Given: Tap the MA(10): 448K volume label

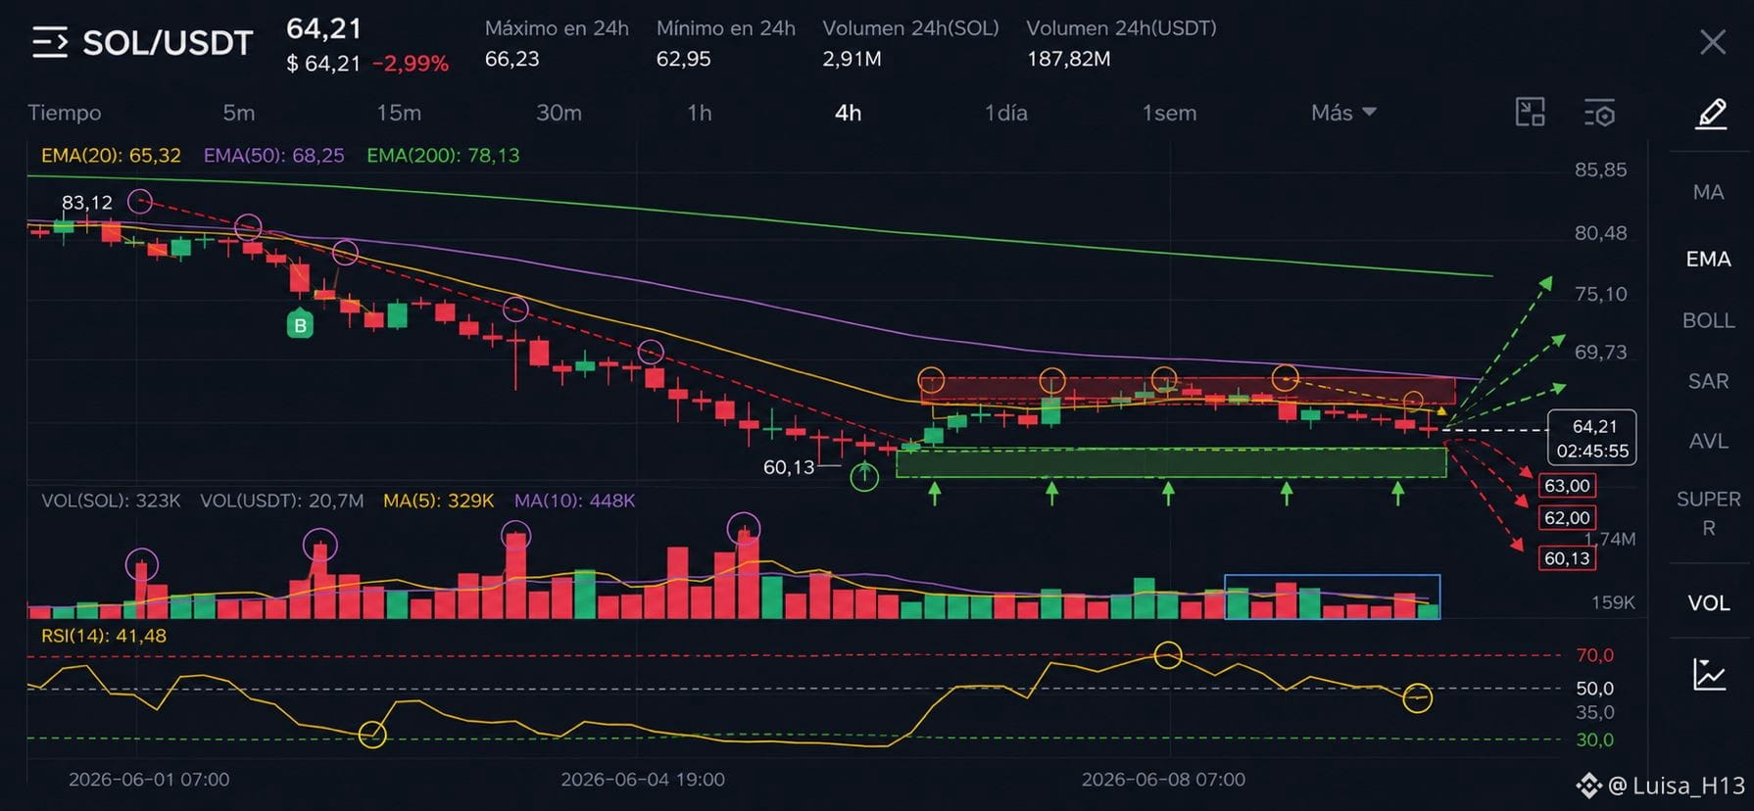Looking at the screenshot, I should point(574,501).
